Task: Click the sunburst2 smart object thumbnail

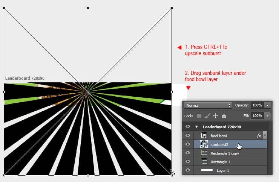Action: (204, 144)
